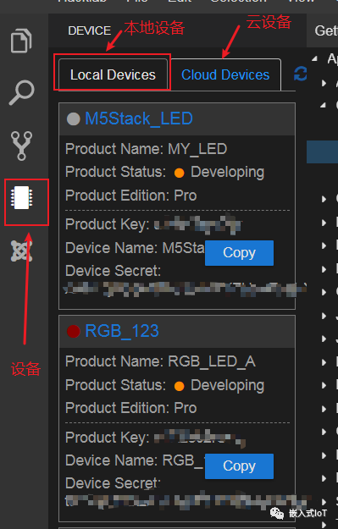Select the highlighted blue tree row at right
The height and width of the screenshot is (529, 338).
point(322,152)
